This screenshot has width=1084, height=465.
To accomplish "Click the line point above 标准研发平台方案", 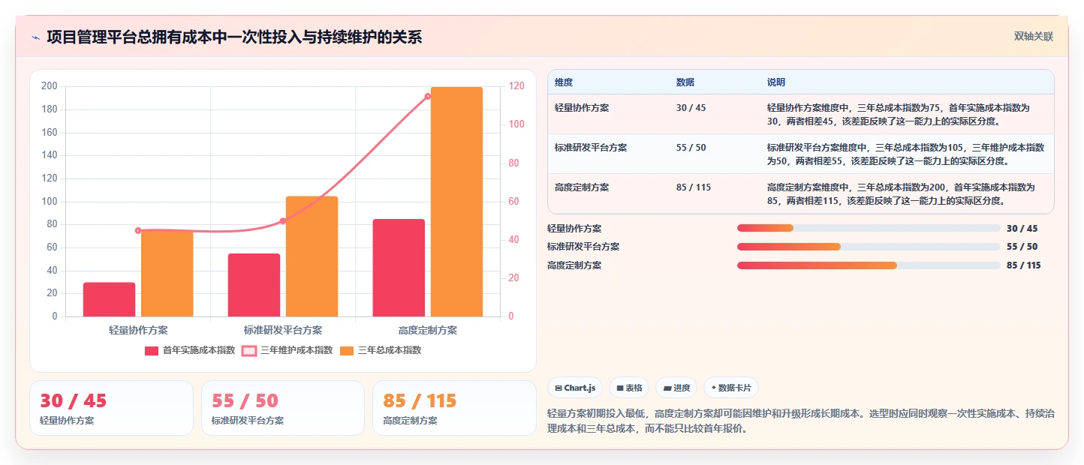I will coord(283,220).
